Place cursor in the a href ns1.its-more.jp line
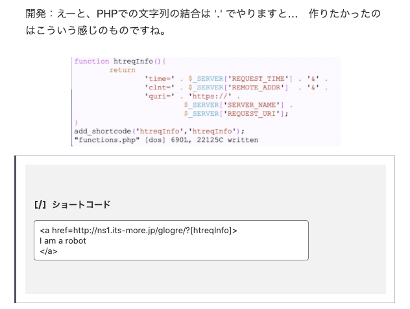Image resolution: width=410 pixels, height=309 pixels. pyautogui.click(x=139, y=231)
